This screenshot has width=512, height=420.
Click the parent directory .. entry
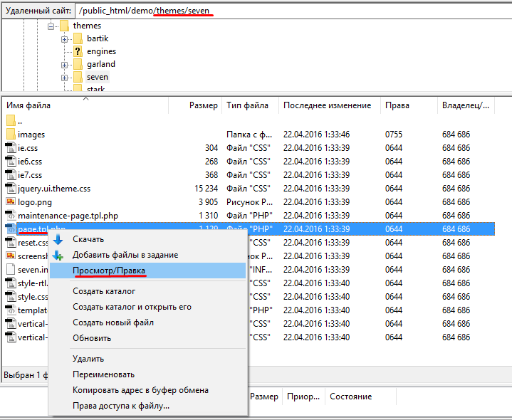click(x=20, y=121)
